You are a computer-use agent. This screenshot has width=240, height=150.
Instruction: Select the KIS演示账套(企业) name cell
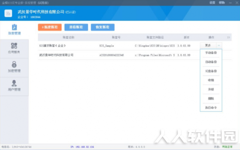click(x=52, y=45)
